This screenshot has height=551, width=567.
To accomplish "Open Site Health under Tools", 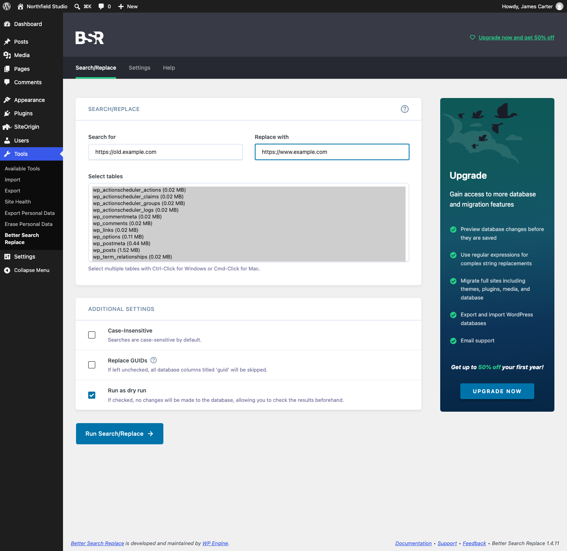I will point(18,202).
